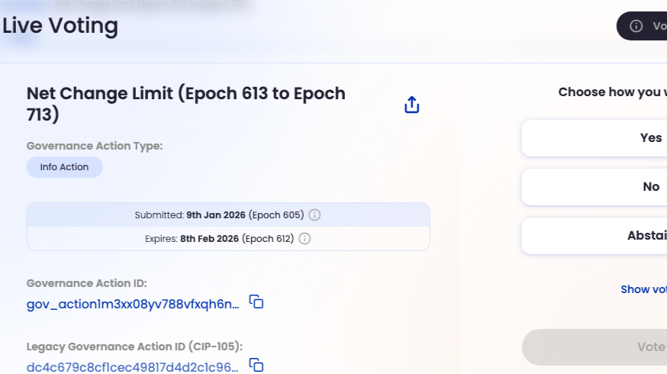The height and width of the screenshot is (374, 667).
Task: Click the Info Action type chip
Action: [x=65, y=167]
